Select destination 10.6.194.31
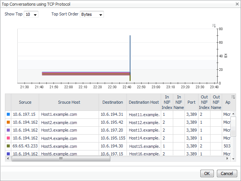241x181 pixels. coord(112,114)
